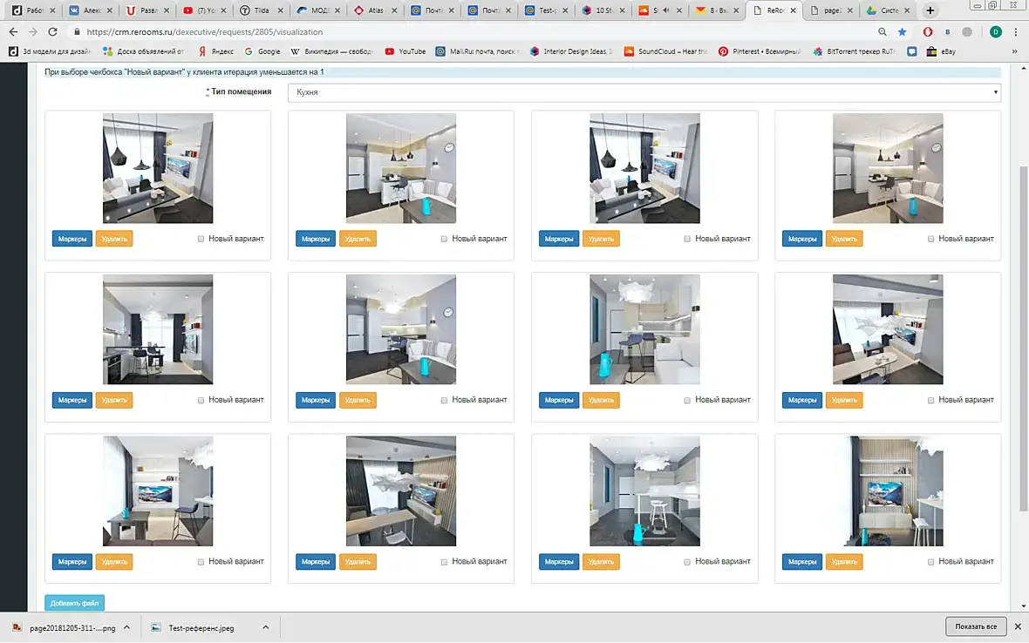
Task: Open the SoundCloud bookmark
Action: click(x=666, y=51)
